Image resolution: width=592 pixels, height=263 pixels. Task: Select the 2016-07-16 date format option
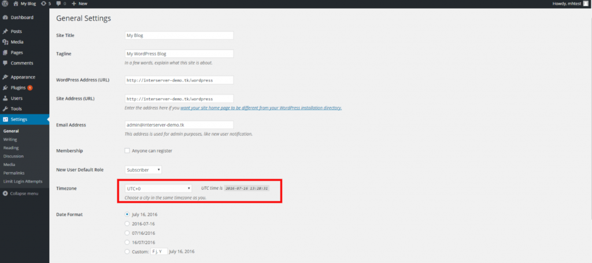(x=127, y=223)
